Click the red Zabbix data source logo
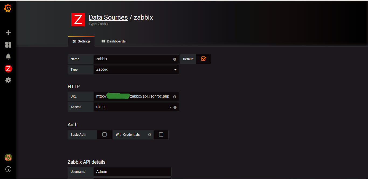The image size is (368, 179). 78,20
